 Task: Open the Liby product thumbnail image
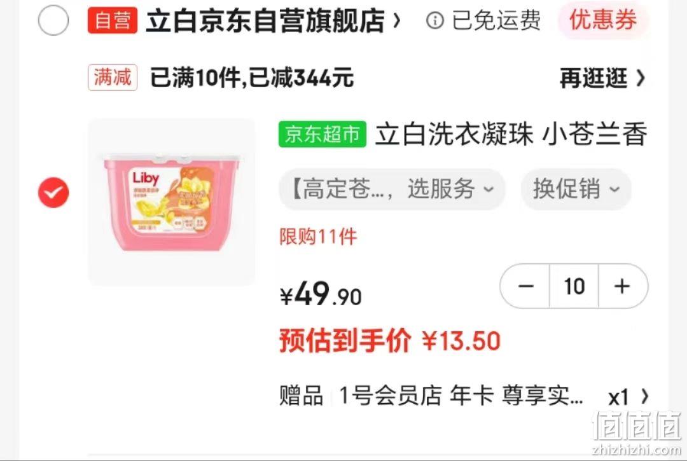pos(172,202)
